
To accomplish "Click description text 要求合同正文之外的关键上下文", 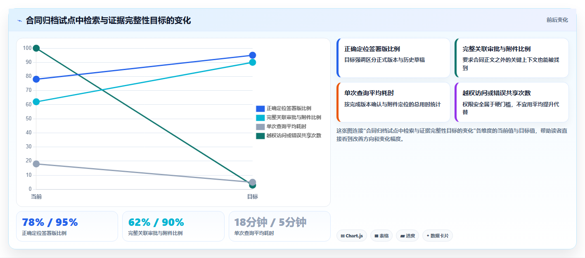I will tap(502, 60).
